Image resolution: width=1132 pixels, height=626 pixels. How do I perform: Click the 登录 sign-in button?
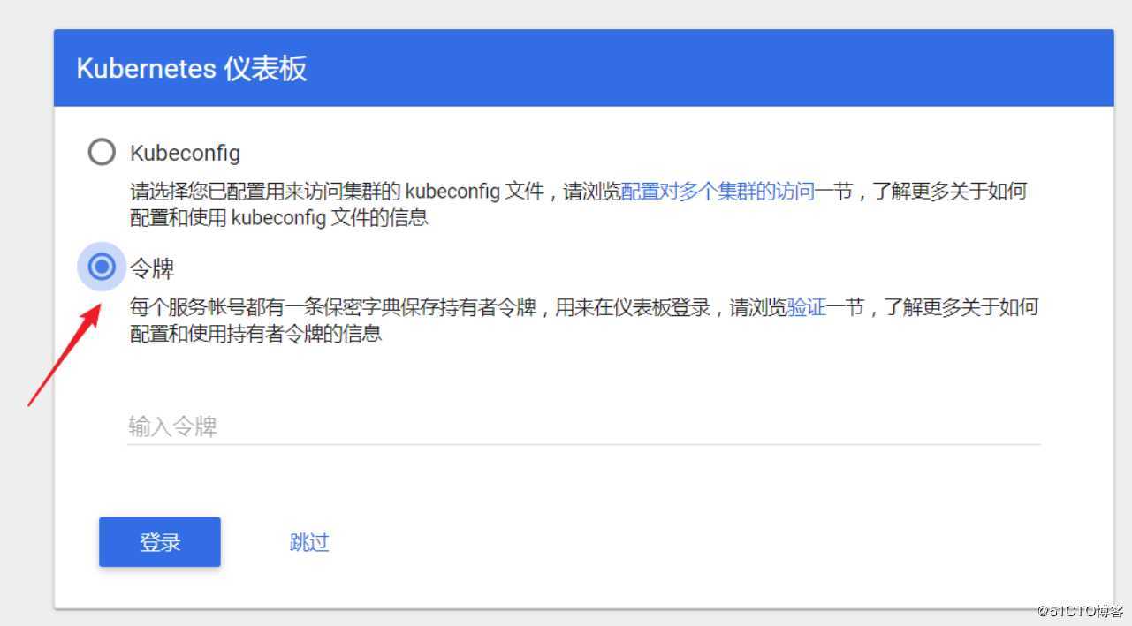[160, 542]
